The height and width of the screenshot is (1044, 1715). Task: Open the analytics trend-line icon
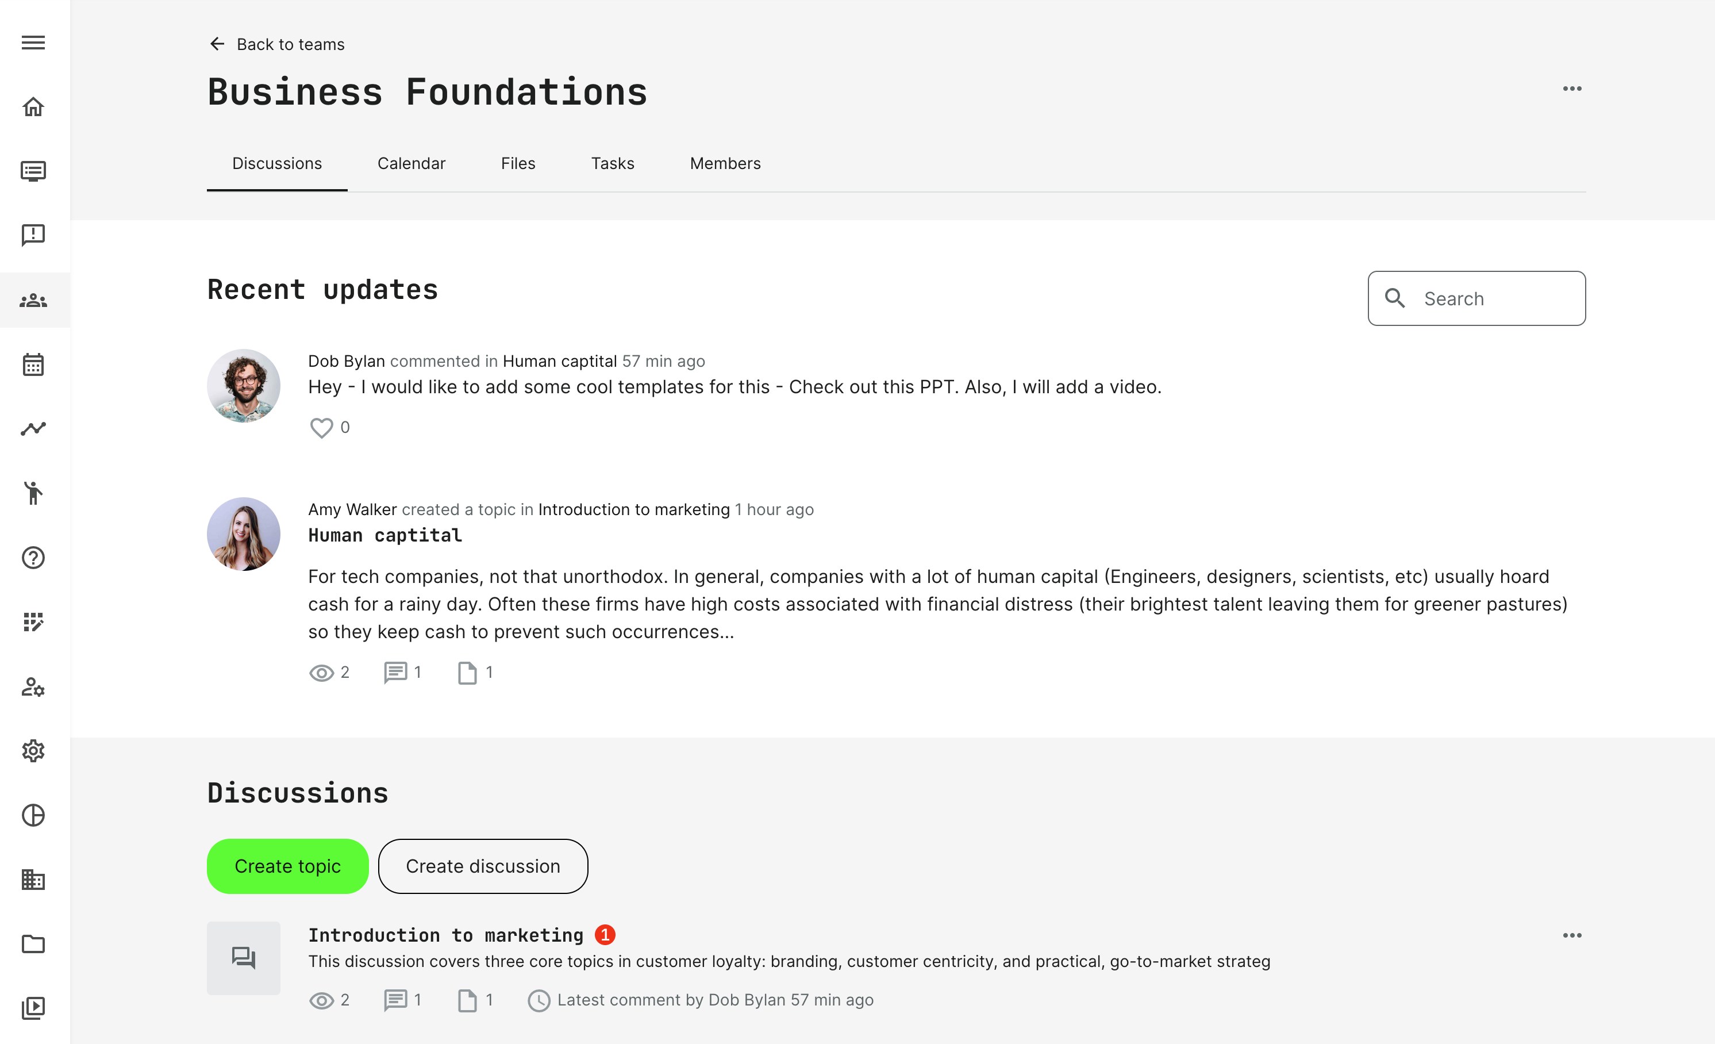(33, 429)
